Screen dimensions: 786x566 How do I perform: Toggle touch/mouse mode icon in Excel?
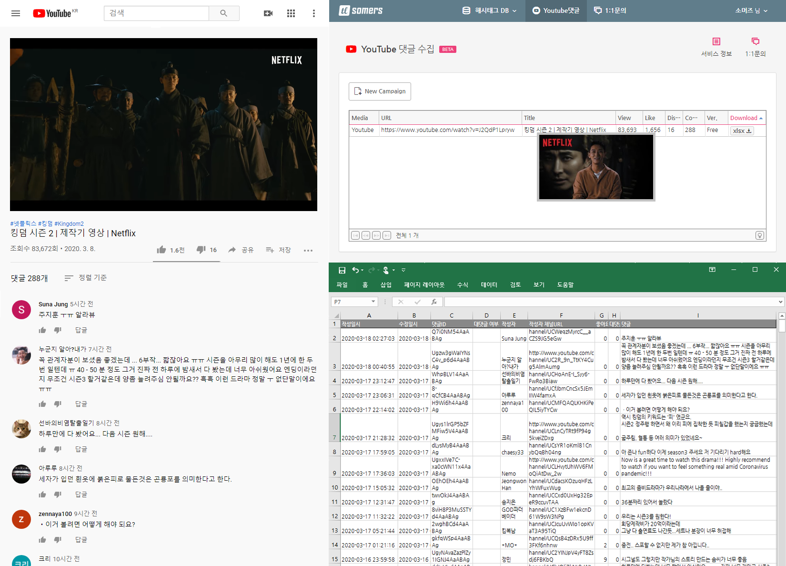pyautogui.click(x=386, y=270)
